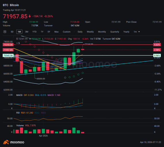Set interval to Monthly
Viewport: 164px width, 147px height.
(x=102, y=32)
